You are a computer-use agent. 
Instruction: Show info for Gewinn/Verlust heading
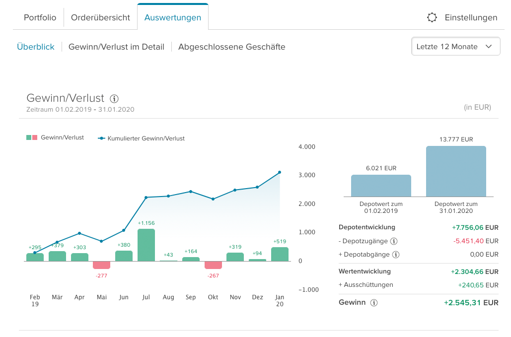(x=114, y=98)
